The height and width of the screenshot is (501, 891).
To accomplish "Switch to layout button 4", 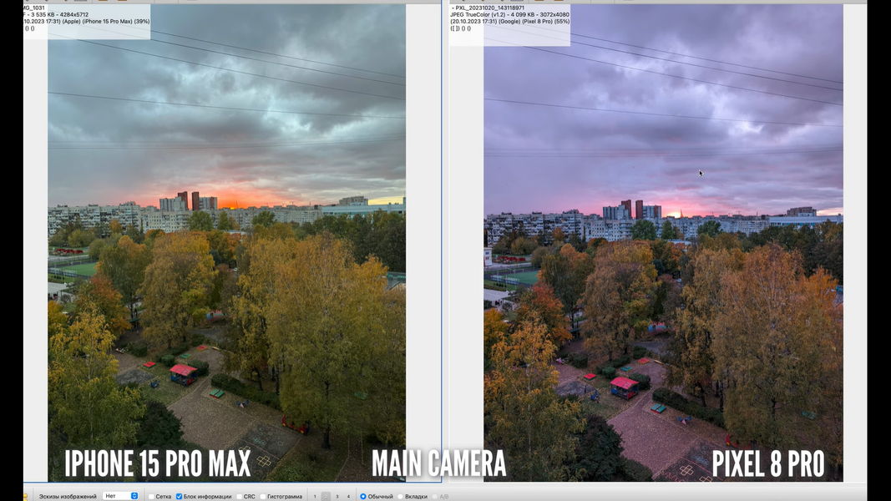I will [x=348, y=497].
